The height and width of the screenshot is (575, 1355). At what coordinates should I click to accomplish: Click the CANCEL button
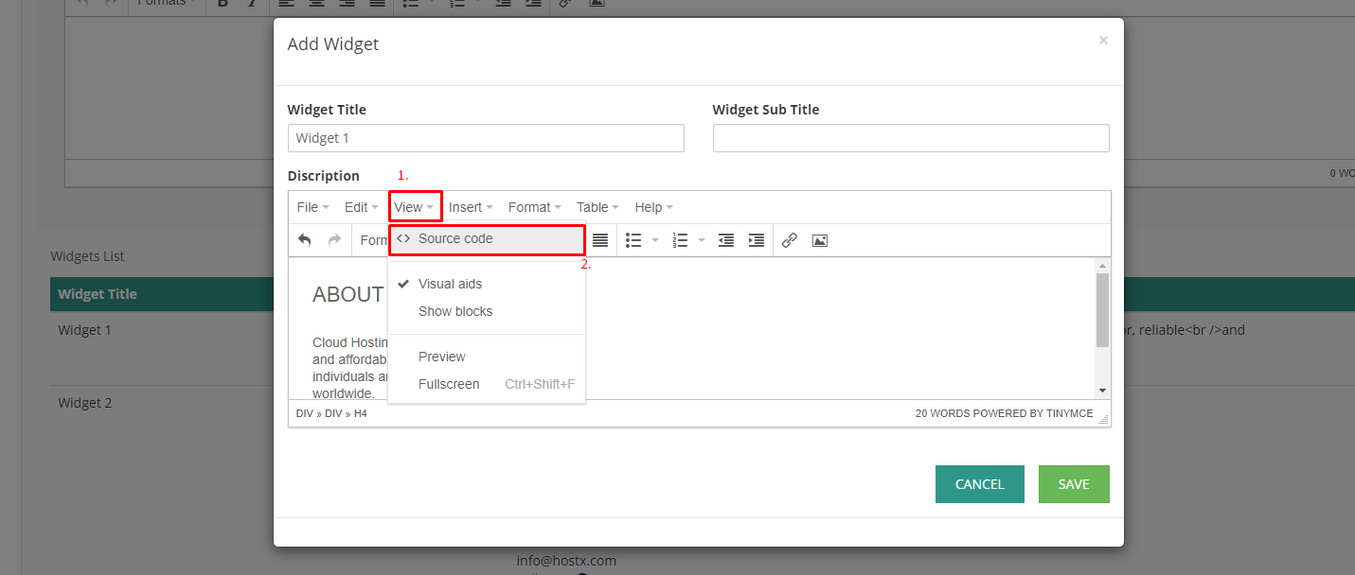pos(979,484)
